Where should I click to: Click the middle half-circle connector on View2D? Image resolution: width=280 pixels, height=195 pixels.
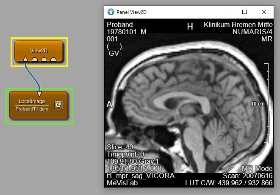(44, 60)
